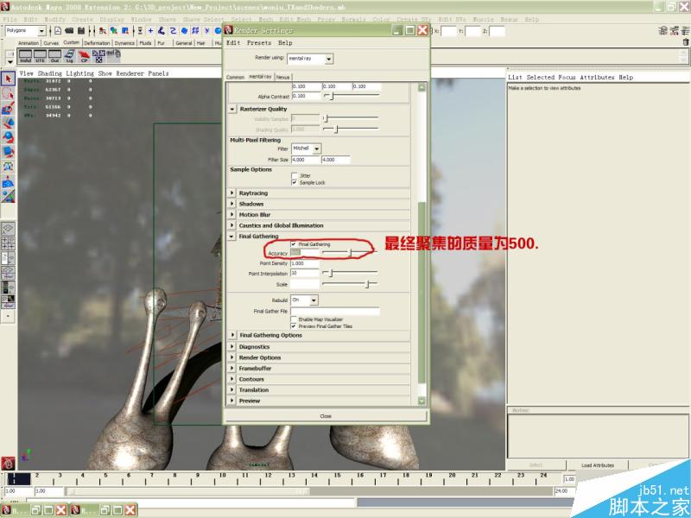Image resolution: width=691 pixels, height=518 pixels.
Task: Click the surfaces selection mask icon
Action: 184,31
